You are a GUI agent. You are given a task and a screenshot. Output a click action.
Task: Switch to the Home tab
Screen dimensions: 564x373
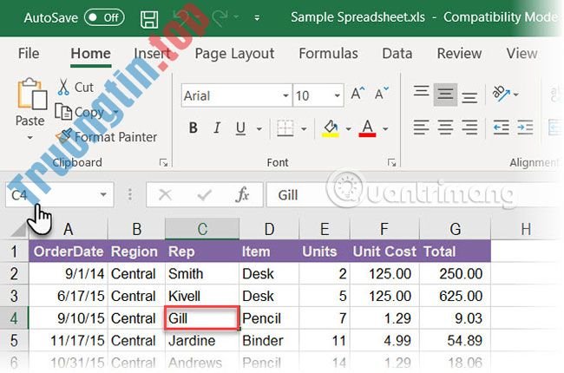(90, 54)
